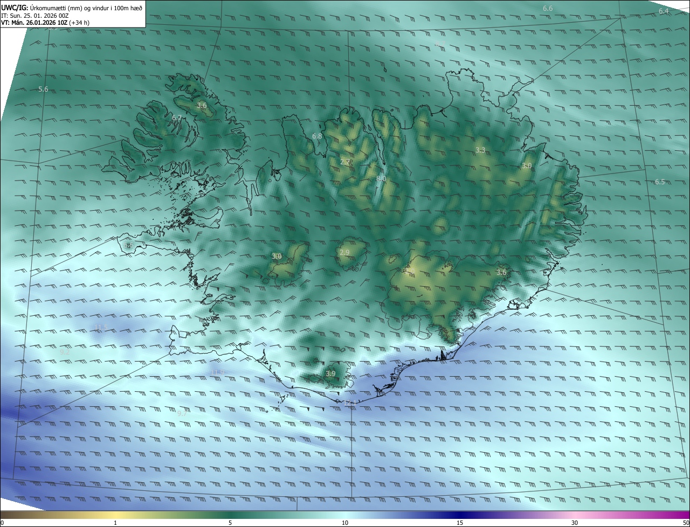Click the 5.6 value label
Screen dimensions: 690x527
43,89
